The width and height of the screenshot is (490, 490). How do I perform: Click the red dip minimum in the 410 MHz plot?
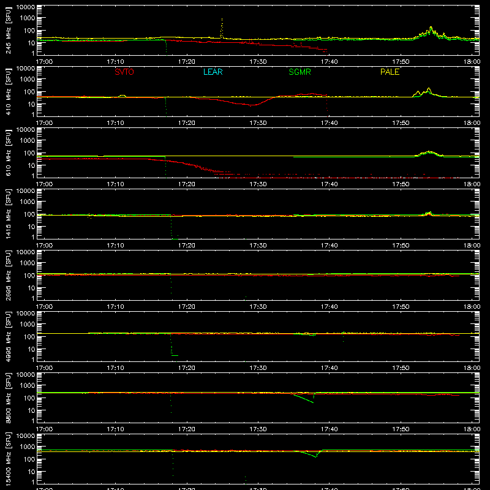(x=252, y=105)
